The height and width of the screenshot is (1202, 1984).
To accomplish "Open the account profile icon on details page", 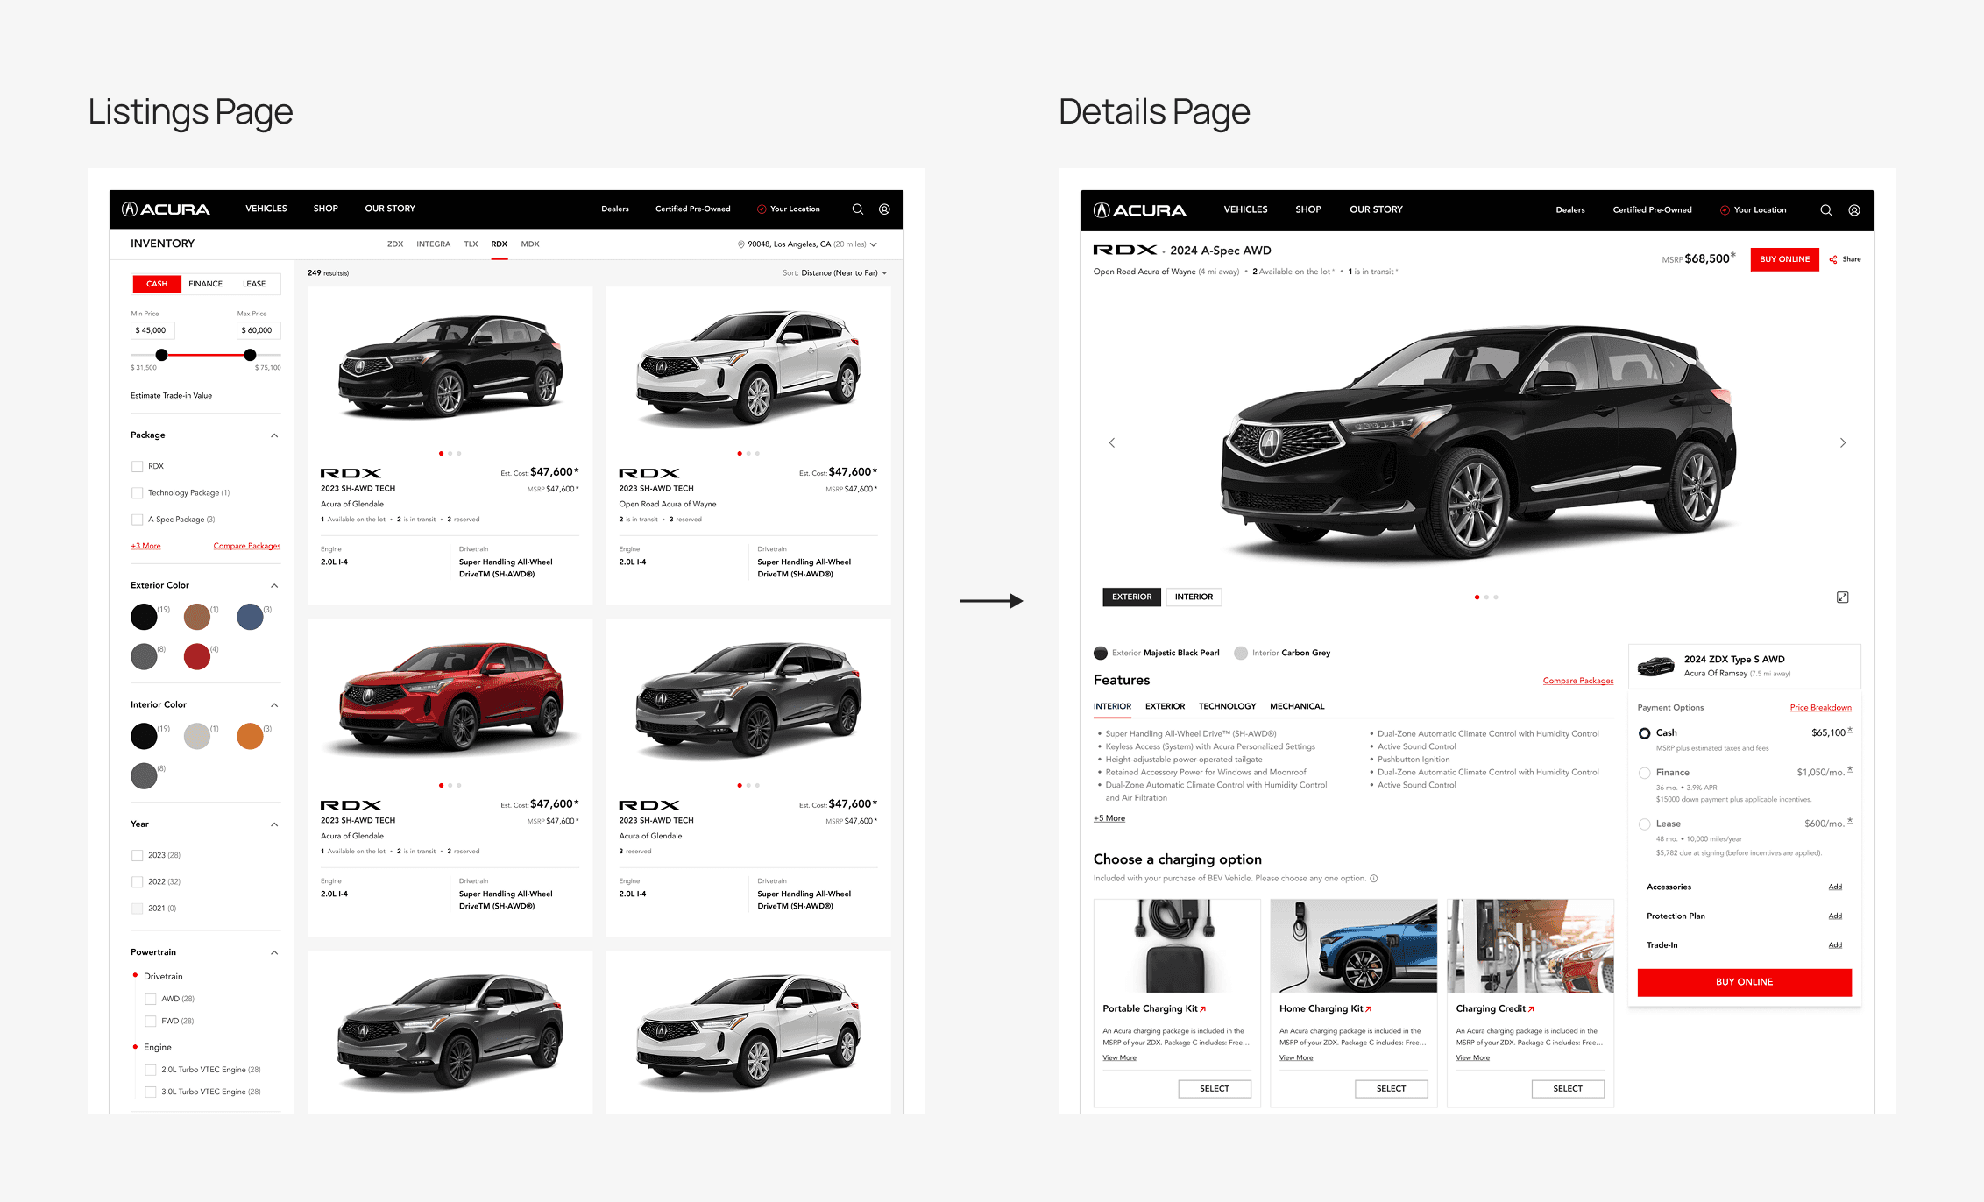I will tap(1854, 210).
